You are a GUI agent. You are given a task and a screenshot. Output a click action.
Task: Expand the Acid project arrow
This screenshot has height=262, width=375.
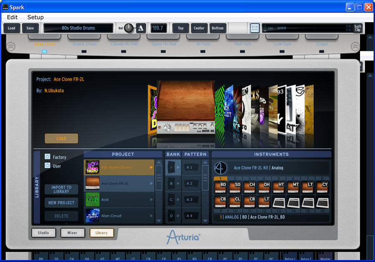(x=151, y=200)
